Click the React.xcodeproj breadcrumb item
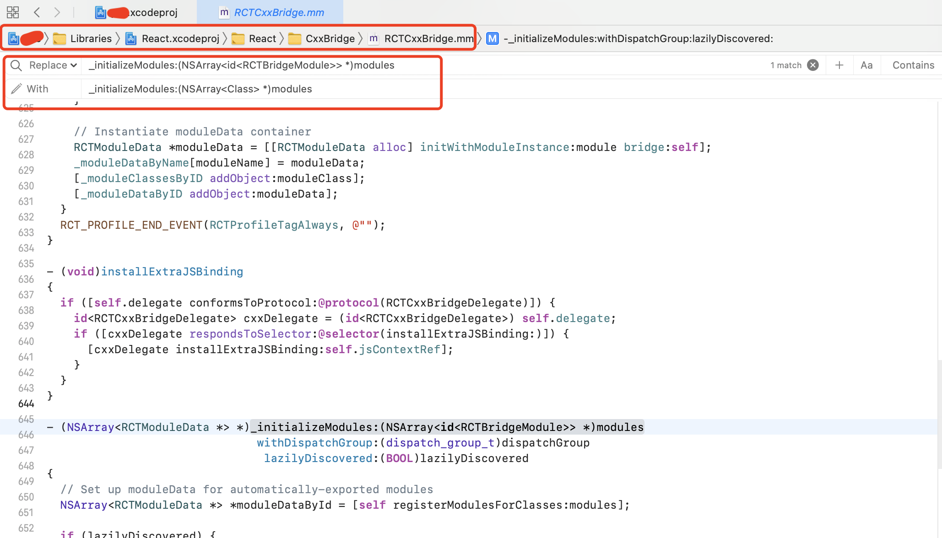 point(180,39)
